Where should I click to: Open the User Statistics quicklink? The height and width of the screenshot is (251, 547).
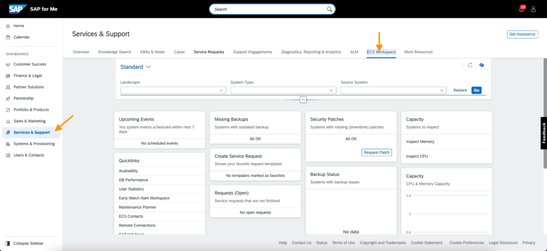tap(131, 189)
